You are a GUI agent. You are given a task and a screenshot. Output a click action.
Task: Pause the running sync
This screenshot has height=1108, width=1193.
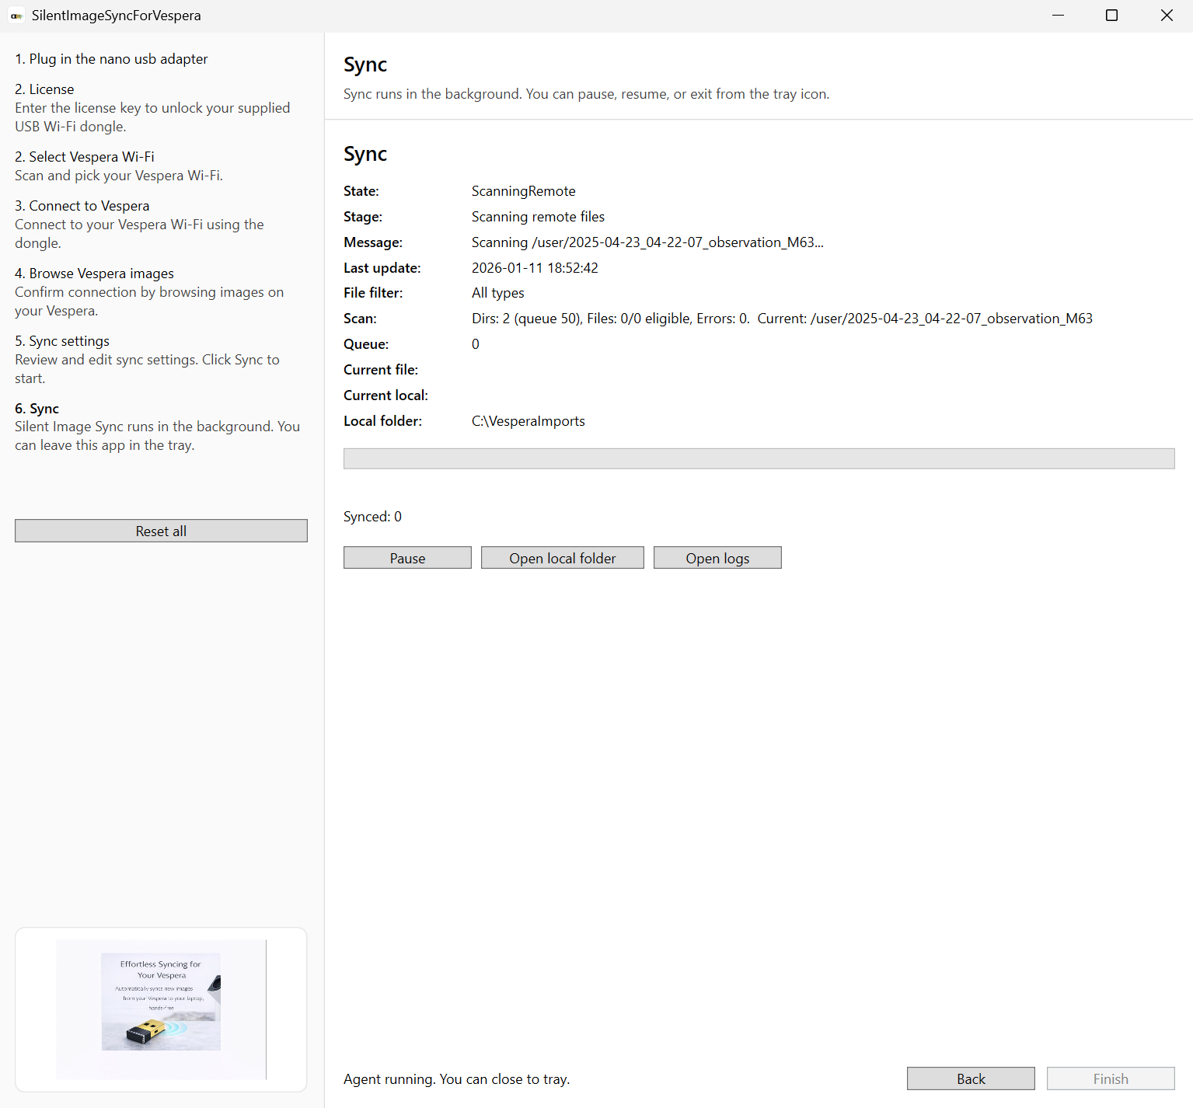pyautogui.click(x=407, y=558)
